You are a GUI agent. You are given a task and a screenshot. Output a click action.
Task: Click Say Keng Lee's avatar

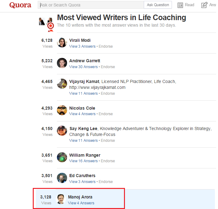pos(62,131)
